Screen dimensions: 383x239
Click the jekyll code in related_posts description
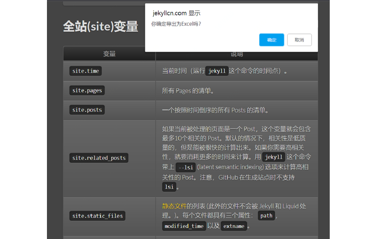pyautogui.click(x=273, y=157)
